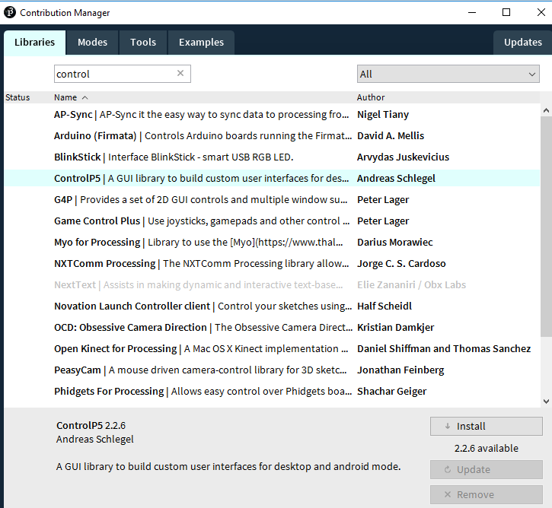Image resolution: width=552 pixels, height=508 pixels.
Task: Click the ControlP5 2.2.6 detail title
Action: 91,425
